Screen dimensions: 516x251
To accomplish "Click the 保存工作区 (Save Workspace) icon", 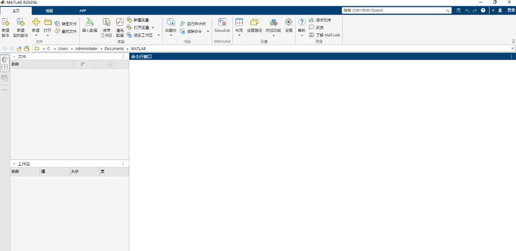I will [x=106, y=22].
